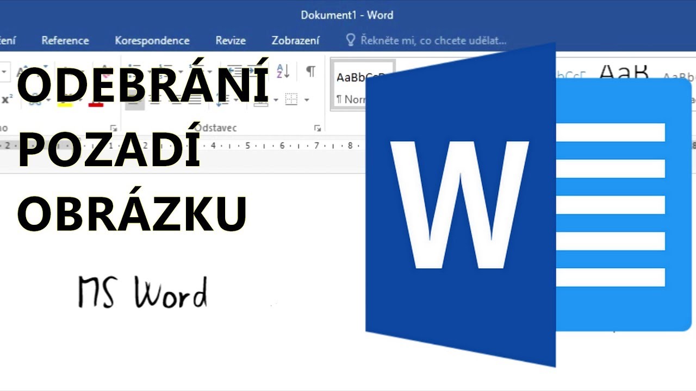
Task: Switch to the Reference tab
Action: pos(65,41)
